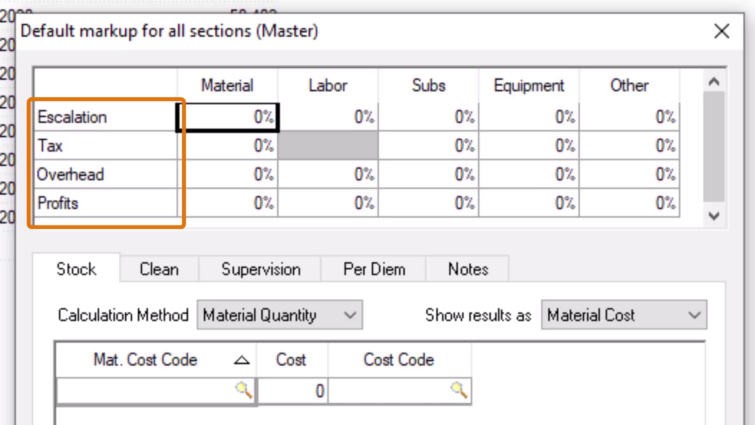Switch to the Clean tab
The height and width of the screenshot is (425, 755).
(159, 270)
